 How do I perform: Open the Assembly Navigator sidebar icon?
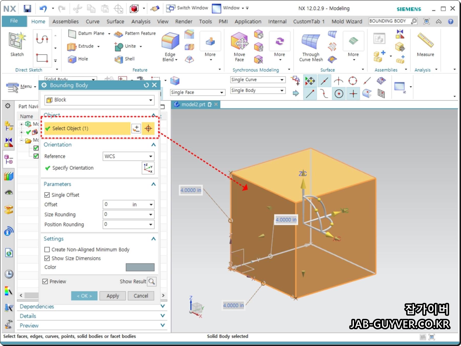point(9,126)
